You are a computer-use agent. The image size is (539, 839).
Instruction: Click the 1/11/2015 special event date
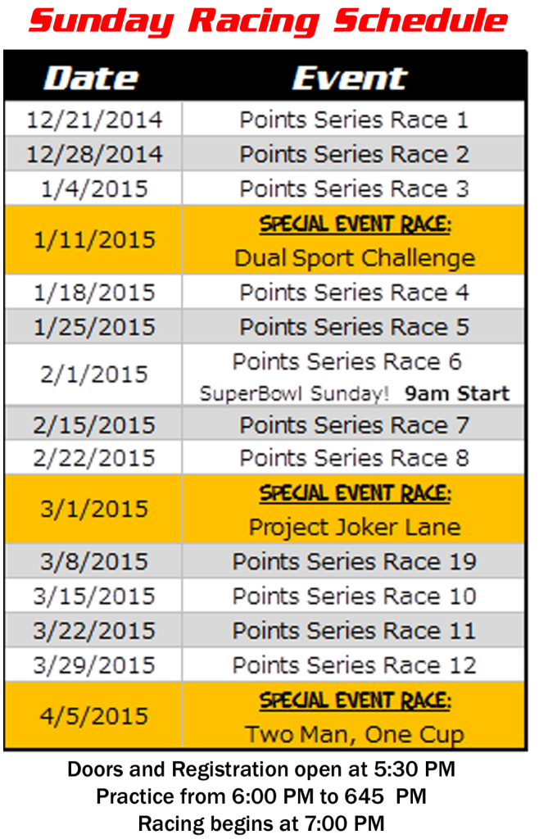(94, 240)
